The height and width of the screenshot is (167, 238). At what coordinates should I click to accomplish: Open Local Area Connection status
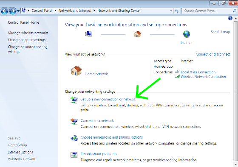(x=198, y=72)
